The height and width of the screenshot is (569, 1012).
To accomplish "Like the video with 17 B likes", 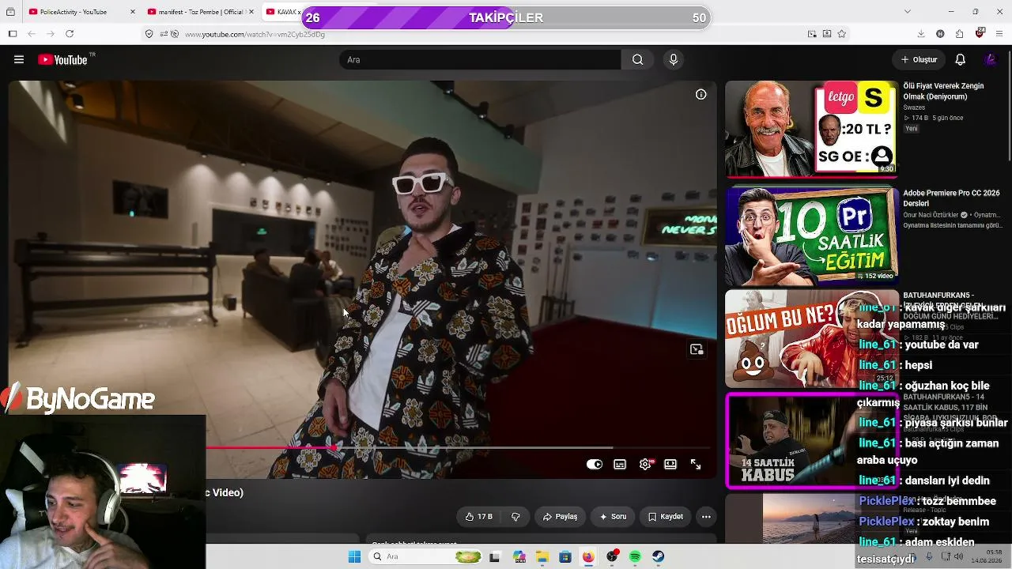I will click(478, 517).
